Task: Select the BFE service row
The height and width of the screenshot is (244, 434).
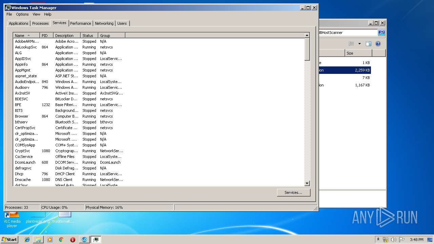Action: pyautogui.click(x=159, y=105)
